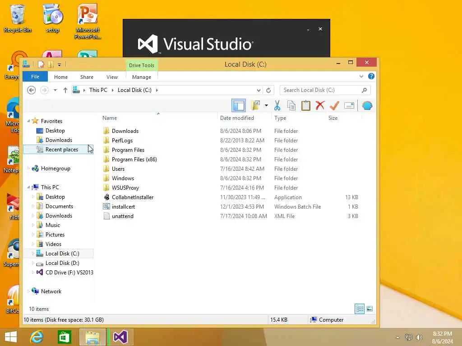The height and width of the screenshot is (346, 462).
Task: Click New folder icon in Quick Access Toolbar
Action: [x=51, y=64]
